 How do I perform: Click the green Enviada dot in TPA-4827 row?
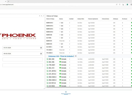pyautogui.click(x=60, y=65)
